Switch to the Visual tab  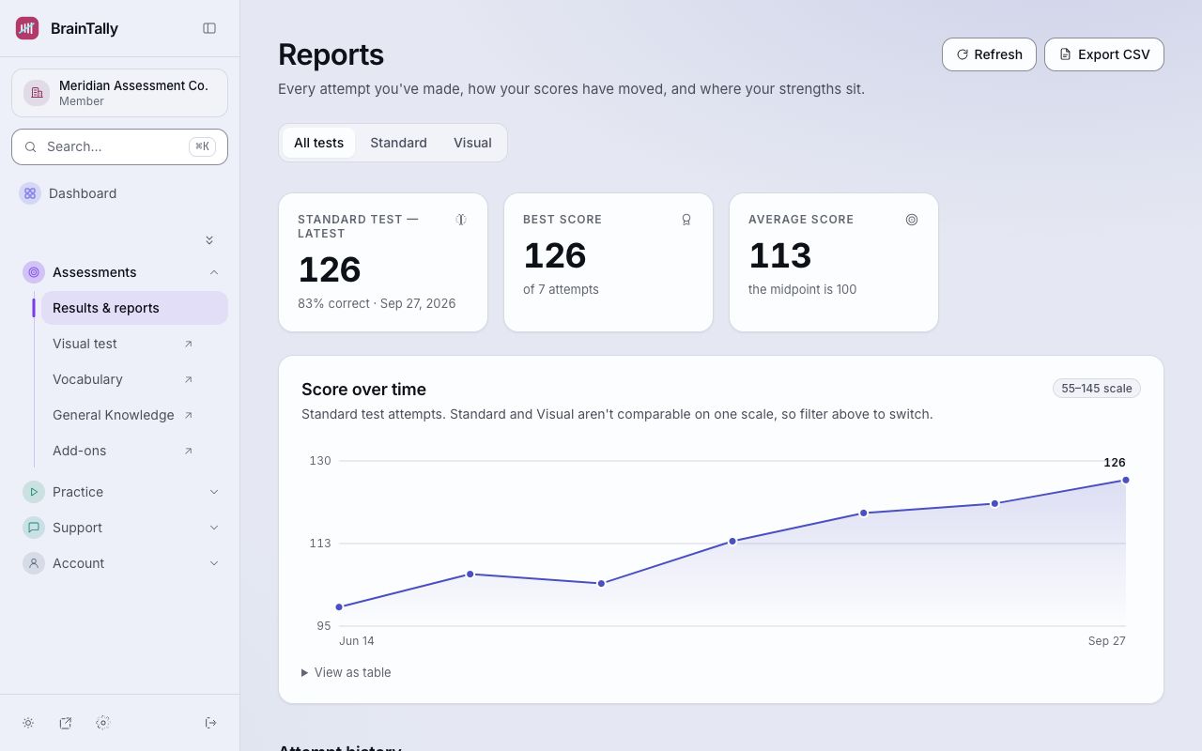[472, 143]
